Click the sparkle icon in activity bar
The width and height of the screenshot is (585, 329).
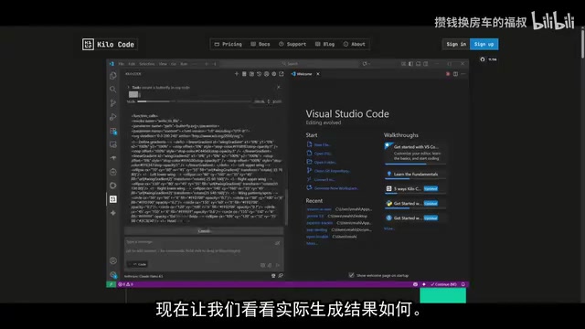click(x=113, y=213)
